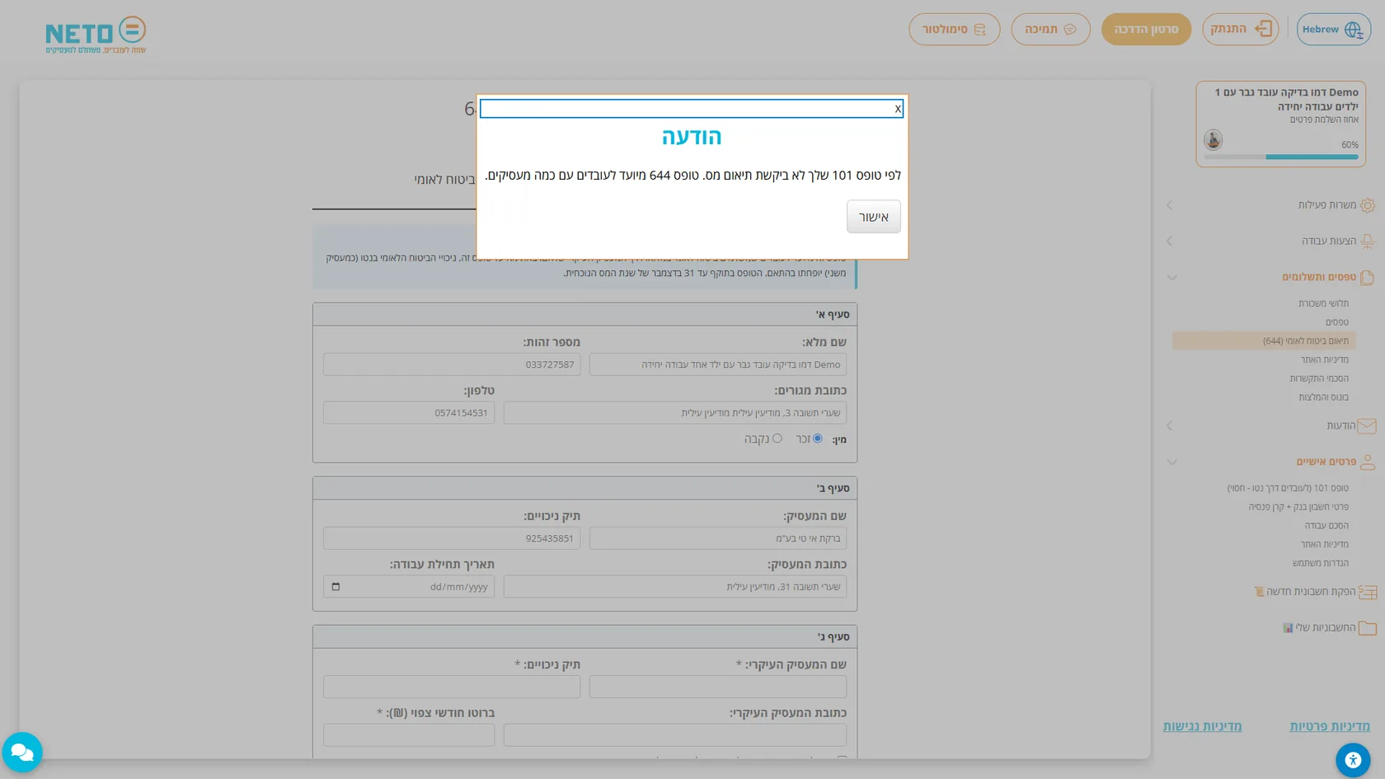Click the invoice icon beside הפקת חשבונית חדשה
The image size is (1385, 779).
[1368, 592]
